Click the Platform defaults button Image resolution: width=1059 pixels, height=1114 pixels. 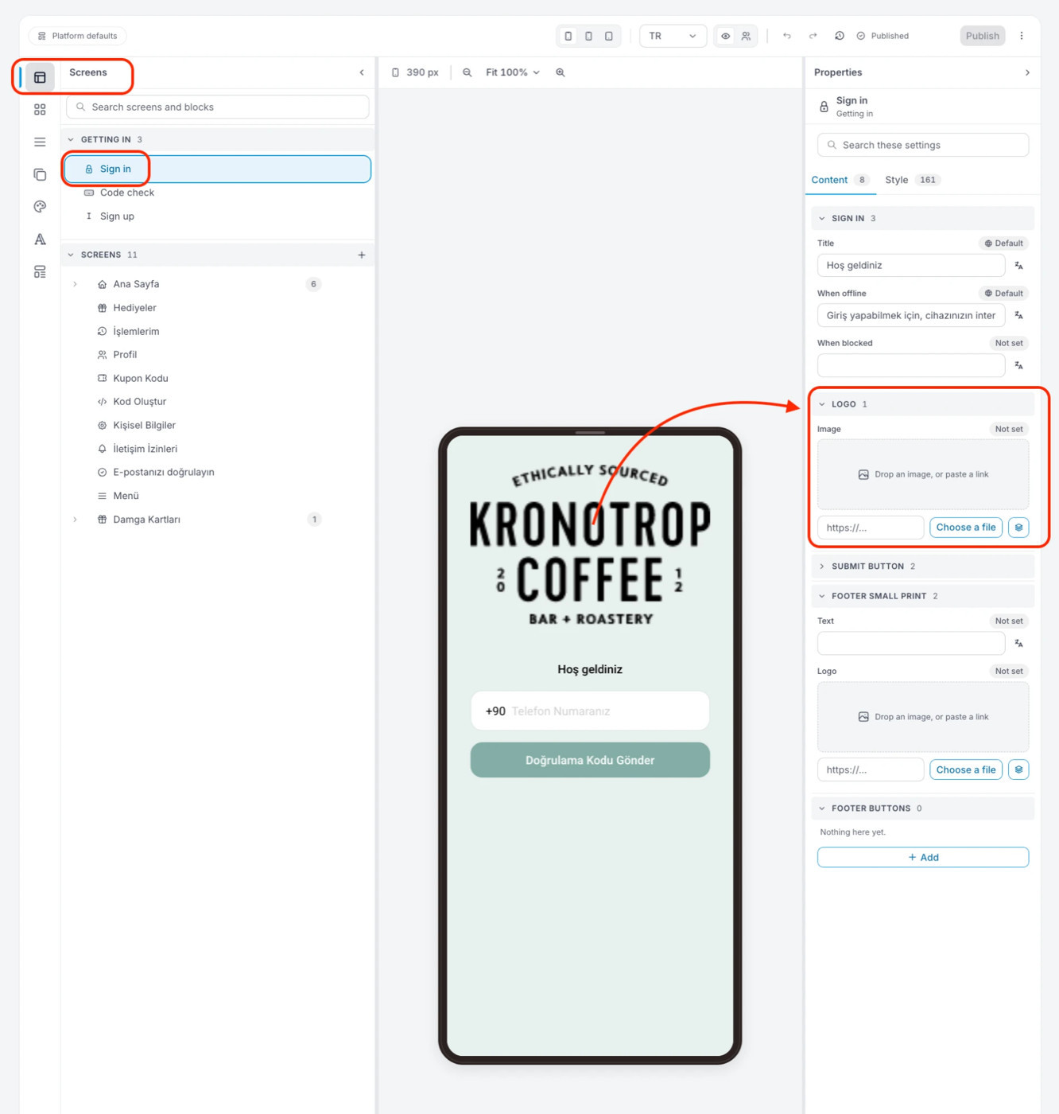(x=78, y=36)
